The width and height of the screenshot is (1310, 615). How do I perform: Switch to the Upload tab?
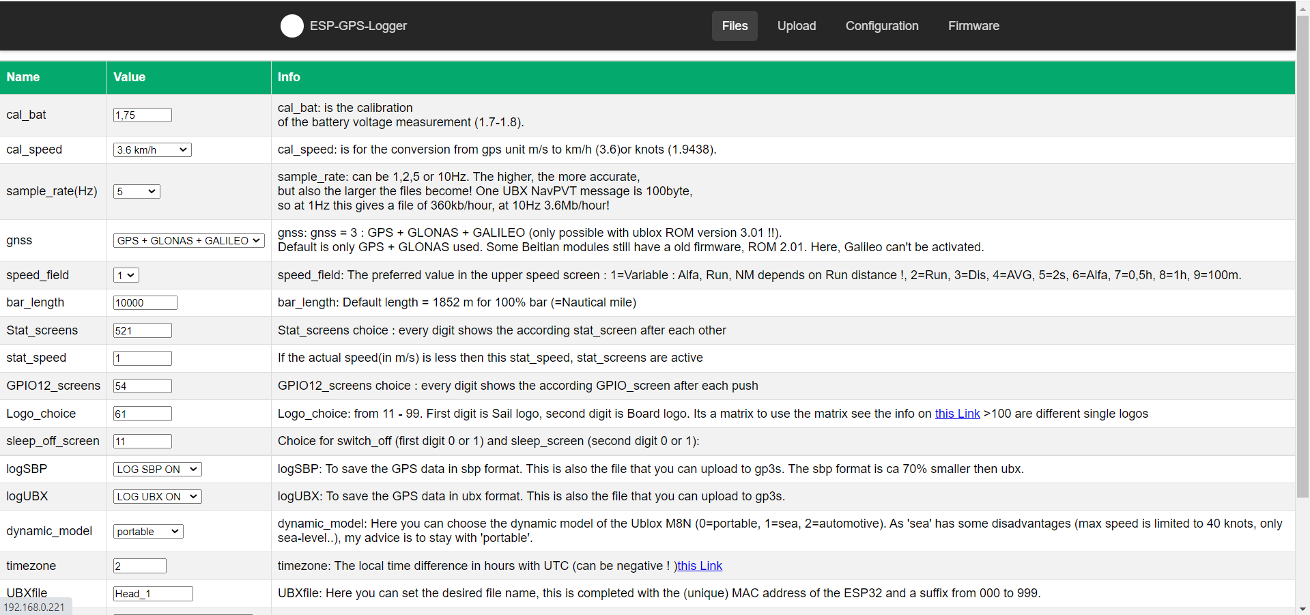point(796,26)
